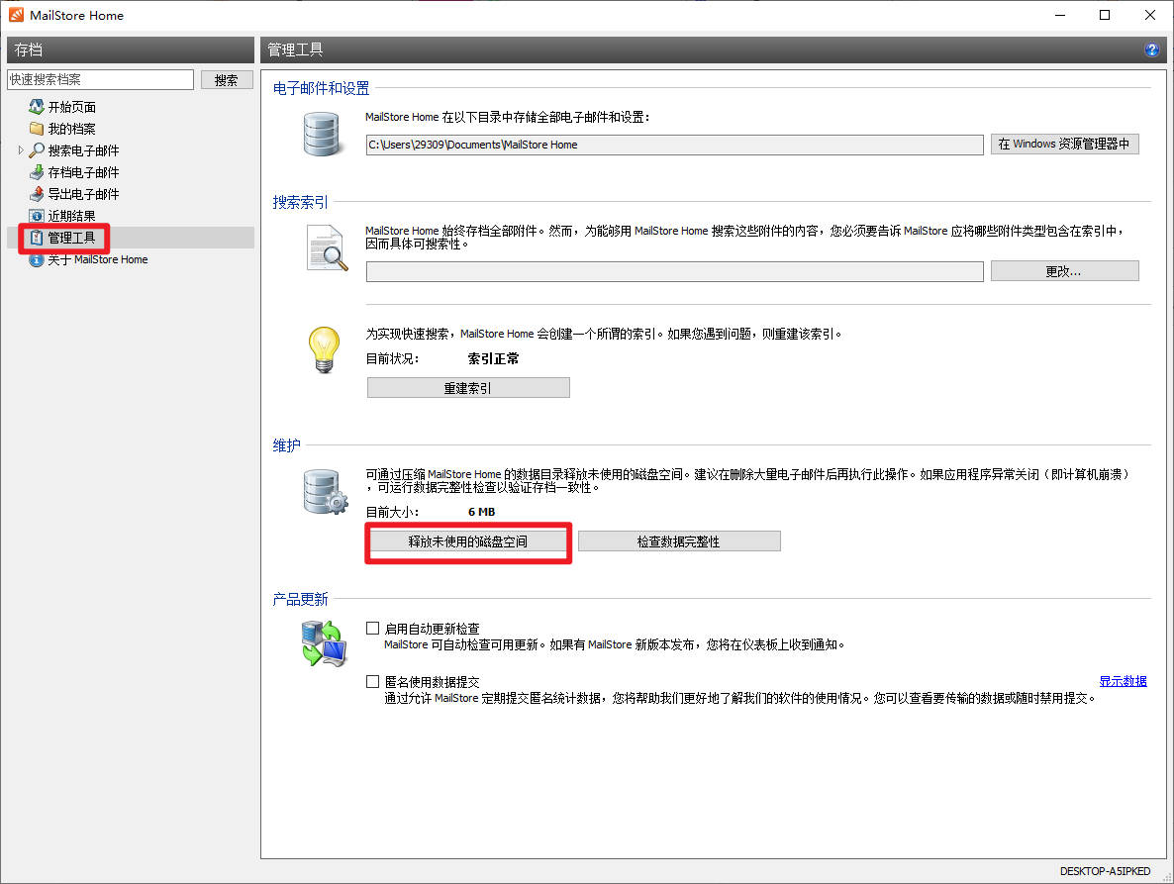Maximize the MailStore Home window
Image resolution: width=1174 pixels, height=884 pixels.
click(x=1105, y=15)
